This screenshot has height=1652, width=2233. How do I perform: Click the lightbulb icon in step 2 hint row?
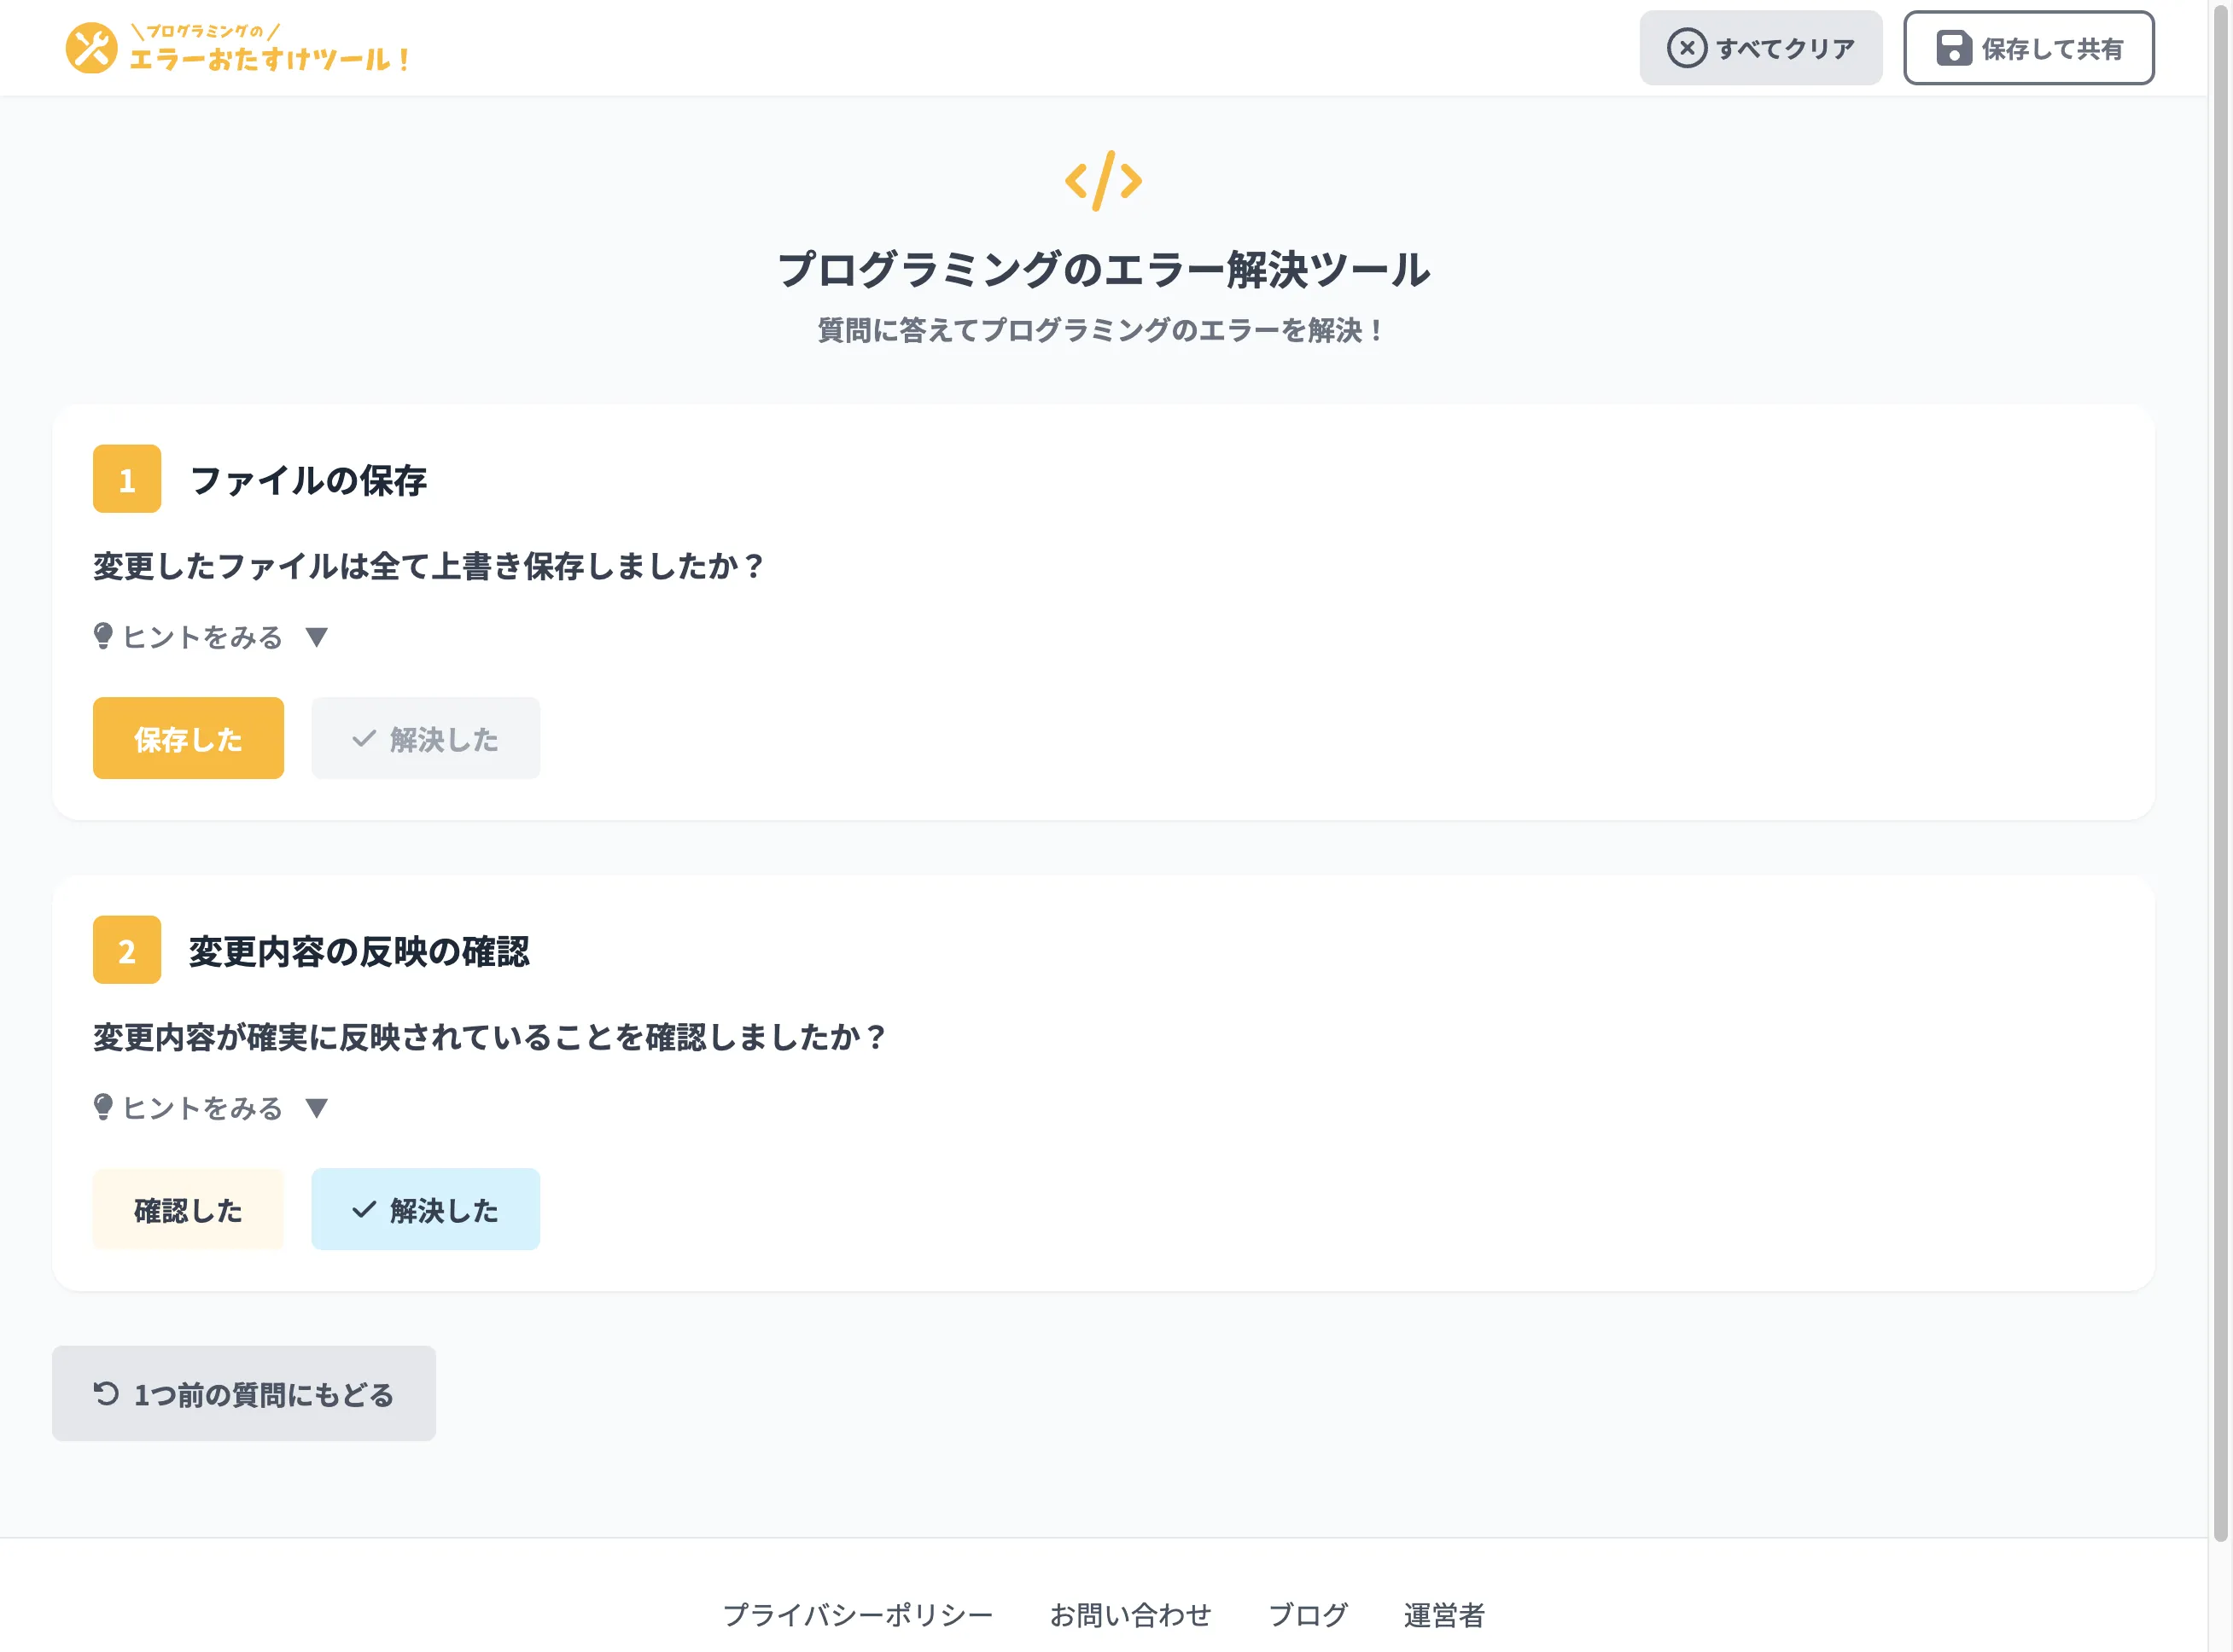(105, 1107)
